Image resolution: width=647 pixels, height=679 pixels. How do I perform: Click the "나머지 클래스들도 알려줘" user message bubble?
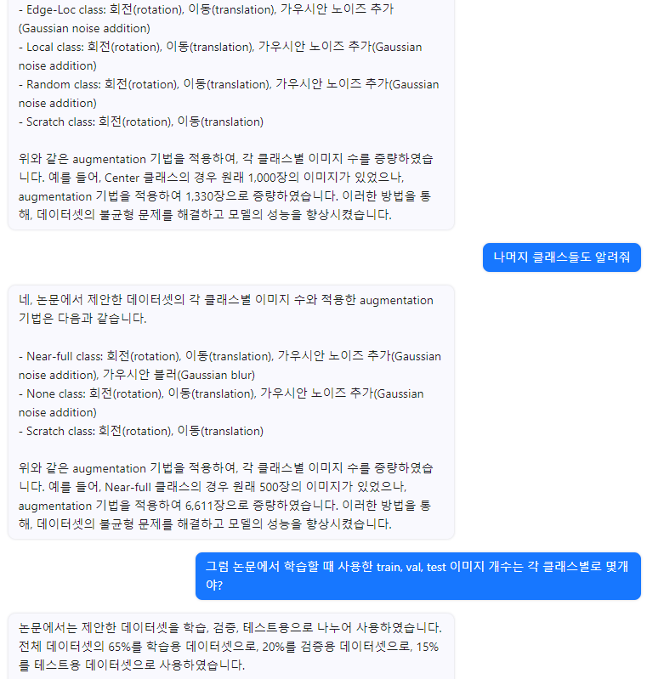pos(562,257)
